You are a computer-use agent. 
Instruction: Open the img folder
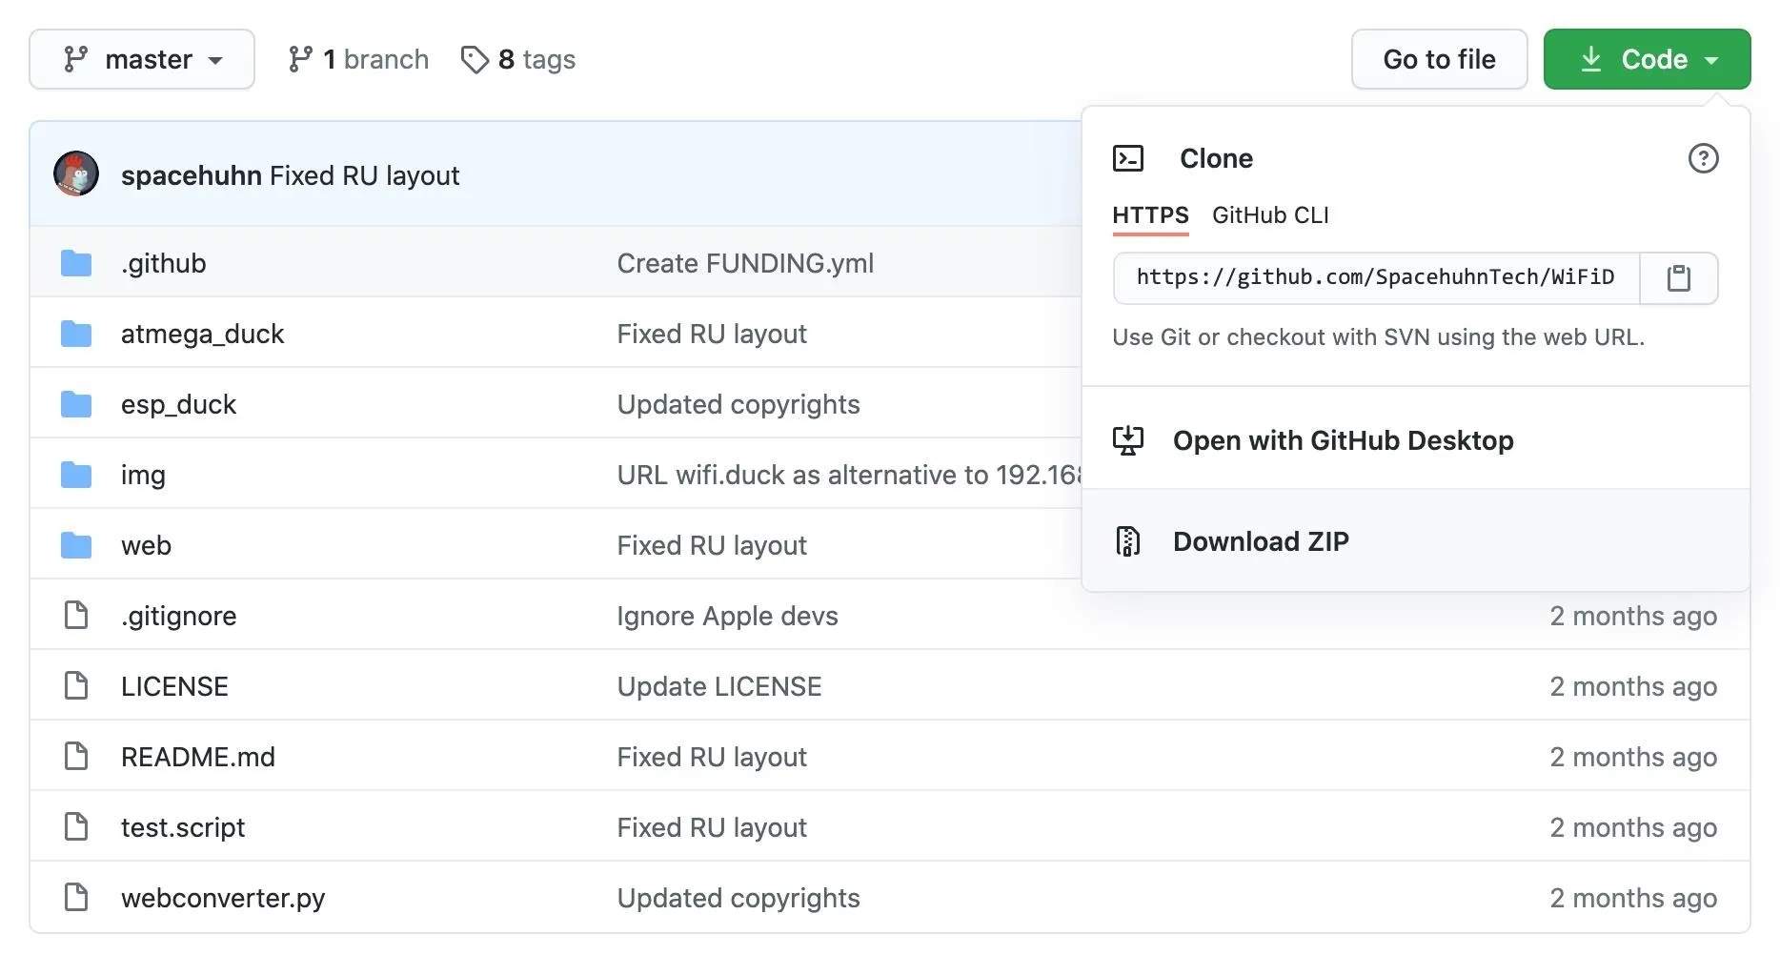point(143,475)
